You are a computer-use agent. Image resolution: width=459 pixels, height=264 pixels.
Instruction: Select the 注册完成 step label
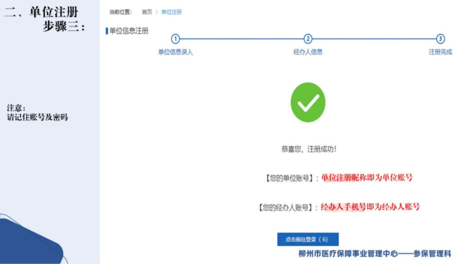click(x=440, y=52)
